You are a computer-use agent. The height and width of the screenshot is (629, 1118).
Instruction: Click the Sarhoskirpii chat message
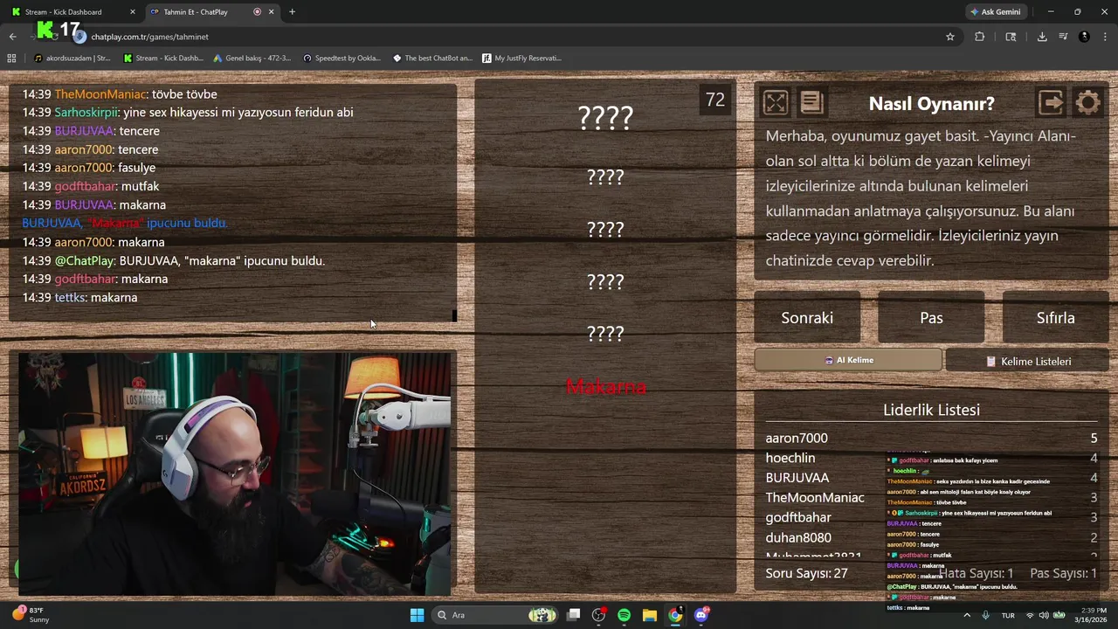[x=188, y=112]
